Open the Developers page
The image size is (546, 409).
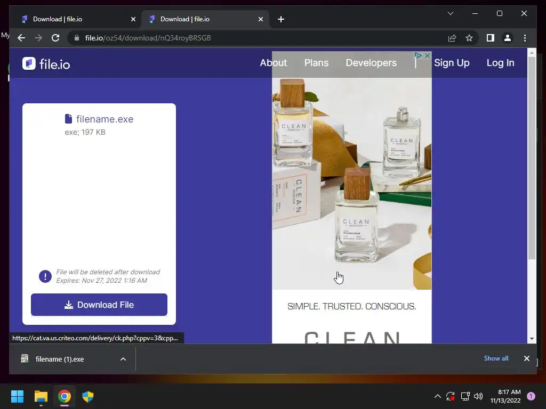click(x=371, y=63)
